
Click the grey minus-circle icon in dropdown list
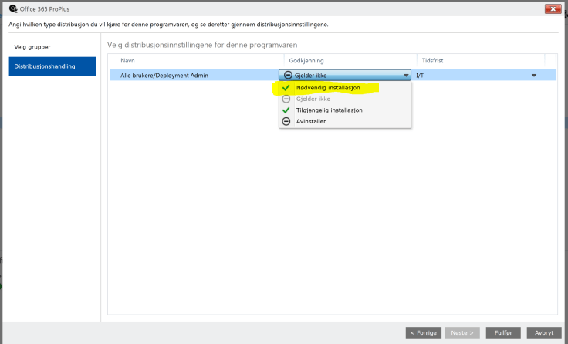pos(286,99)
